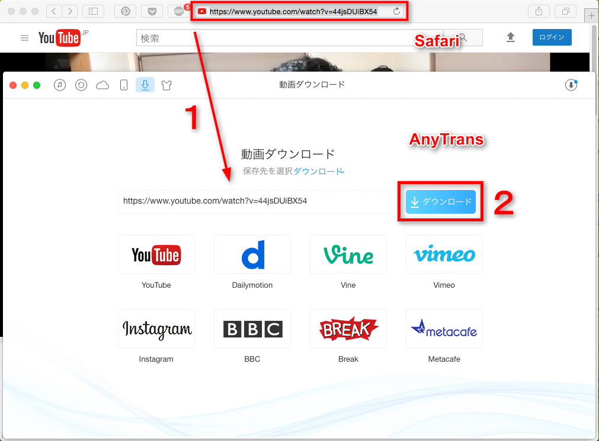
Task: Open Safari share button
Action: (539, 11)
